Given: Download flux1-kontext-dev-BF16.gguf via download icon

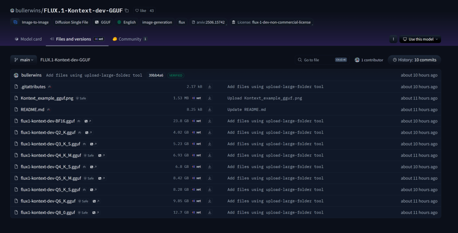Looking at the screenshot, I should click(209, 121).
